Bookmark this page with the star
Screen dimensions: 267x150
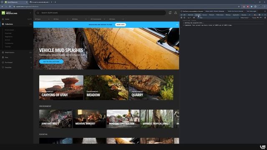(x=239, y=7)
